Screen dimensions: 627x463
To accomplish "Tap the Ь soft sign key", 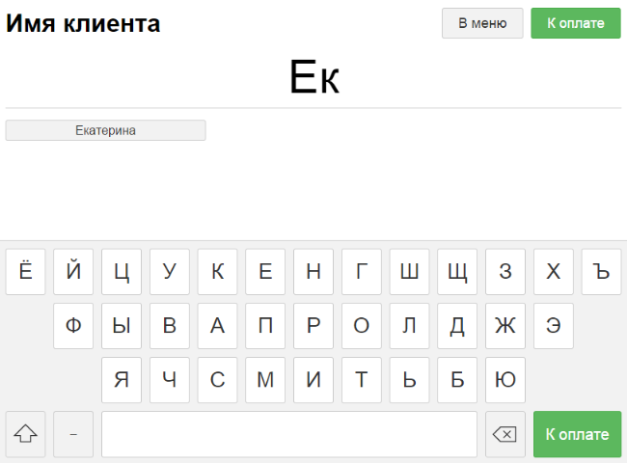I will click(x=409, y=379).
